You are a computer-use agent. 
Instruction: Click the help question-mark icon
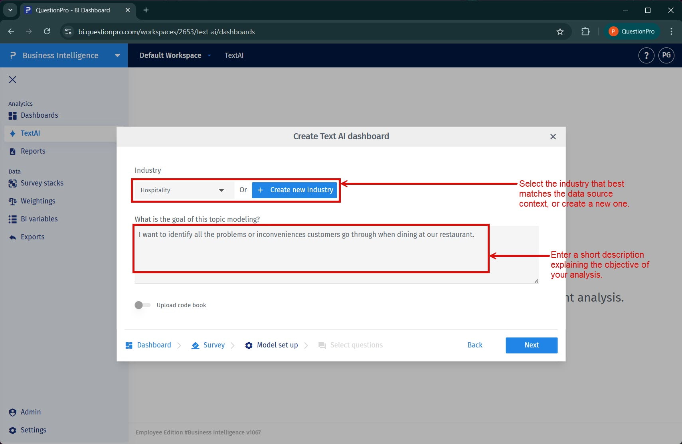point(646,55)
